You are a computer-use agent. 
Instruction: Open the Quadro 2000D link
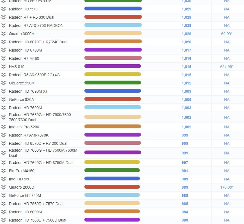point(21,187)
